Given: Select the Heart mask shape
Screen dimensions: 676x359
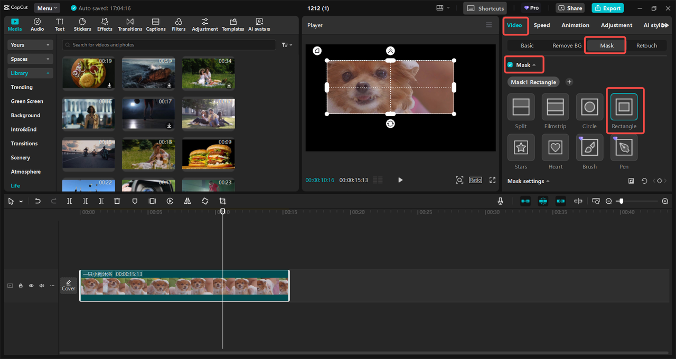Looking at the screenshot, I should coord(555,148).
